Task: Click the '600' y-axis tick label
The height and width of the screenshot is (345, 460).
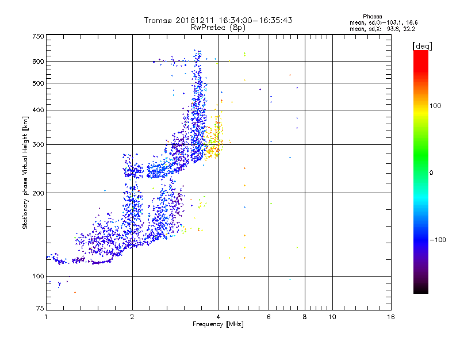Action: pos(38,62)
